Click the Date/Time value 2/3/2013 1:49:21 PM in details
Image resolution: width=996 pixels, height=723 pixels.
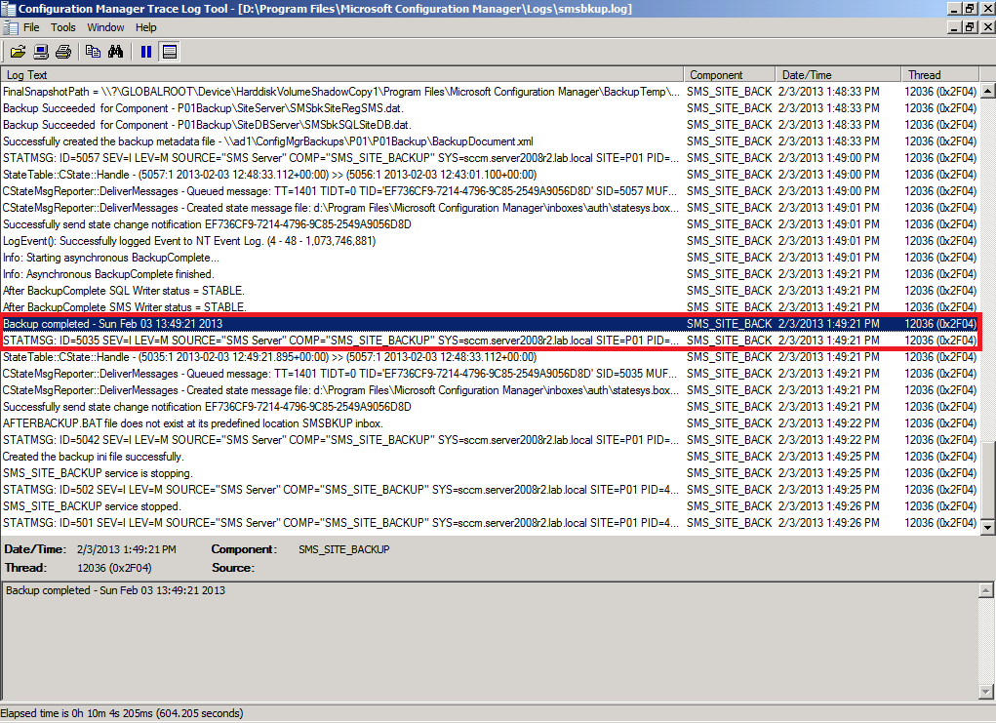pos(127,549)
